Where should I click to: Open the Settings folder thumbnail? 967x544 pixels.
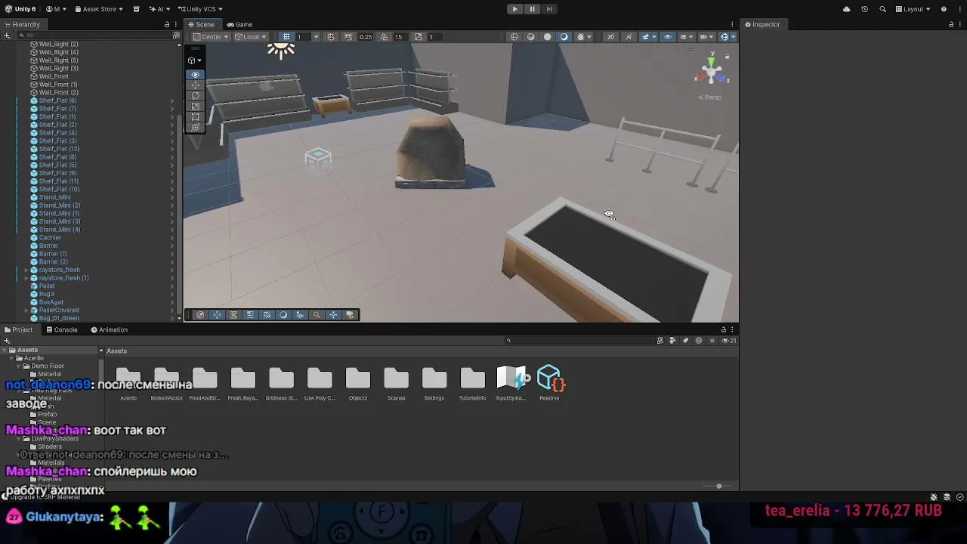tap(434, 384)
